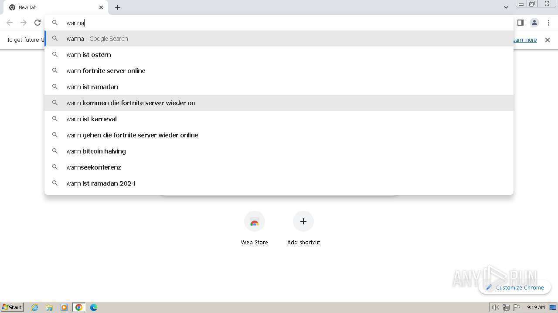Open the network tray icon
558x313 pixels.
pos(506,307)
